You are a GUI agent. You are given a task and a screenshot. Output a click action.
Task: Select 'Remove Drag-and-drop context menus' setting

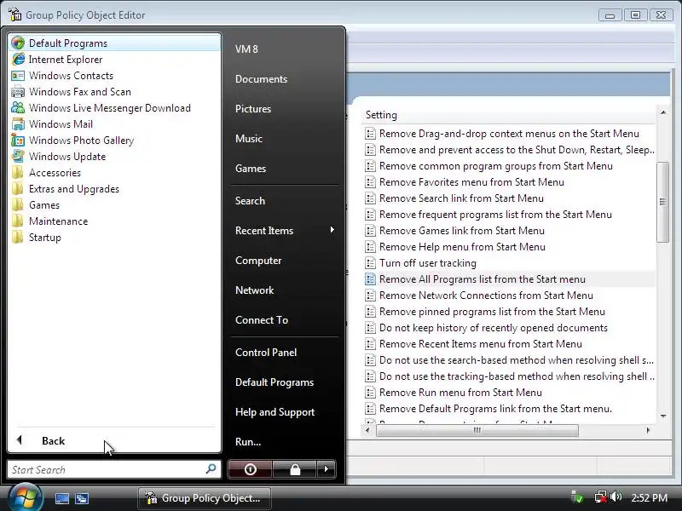(x=509, y=134)
